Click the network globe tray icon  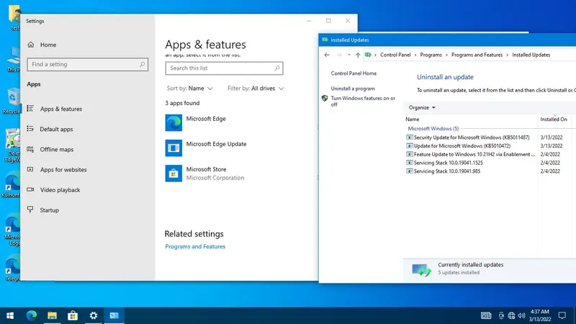(x=511, y=315)
